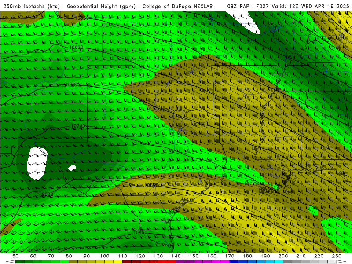Click the 220 value on the color scale
The image size is (352, 264).
coord(319,256)
